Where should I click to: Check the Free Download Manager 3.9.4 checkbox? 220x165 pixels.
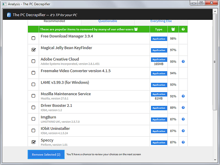[33, 38]
